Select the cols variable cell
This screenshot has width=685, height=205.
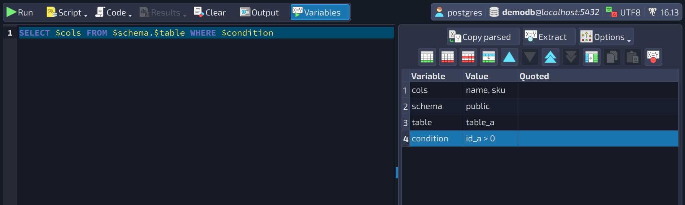[x=437, y=90]
